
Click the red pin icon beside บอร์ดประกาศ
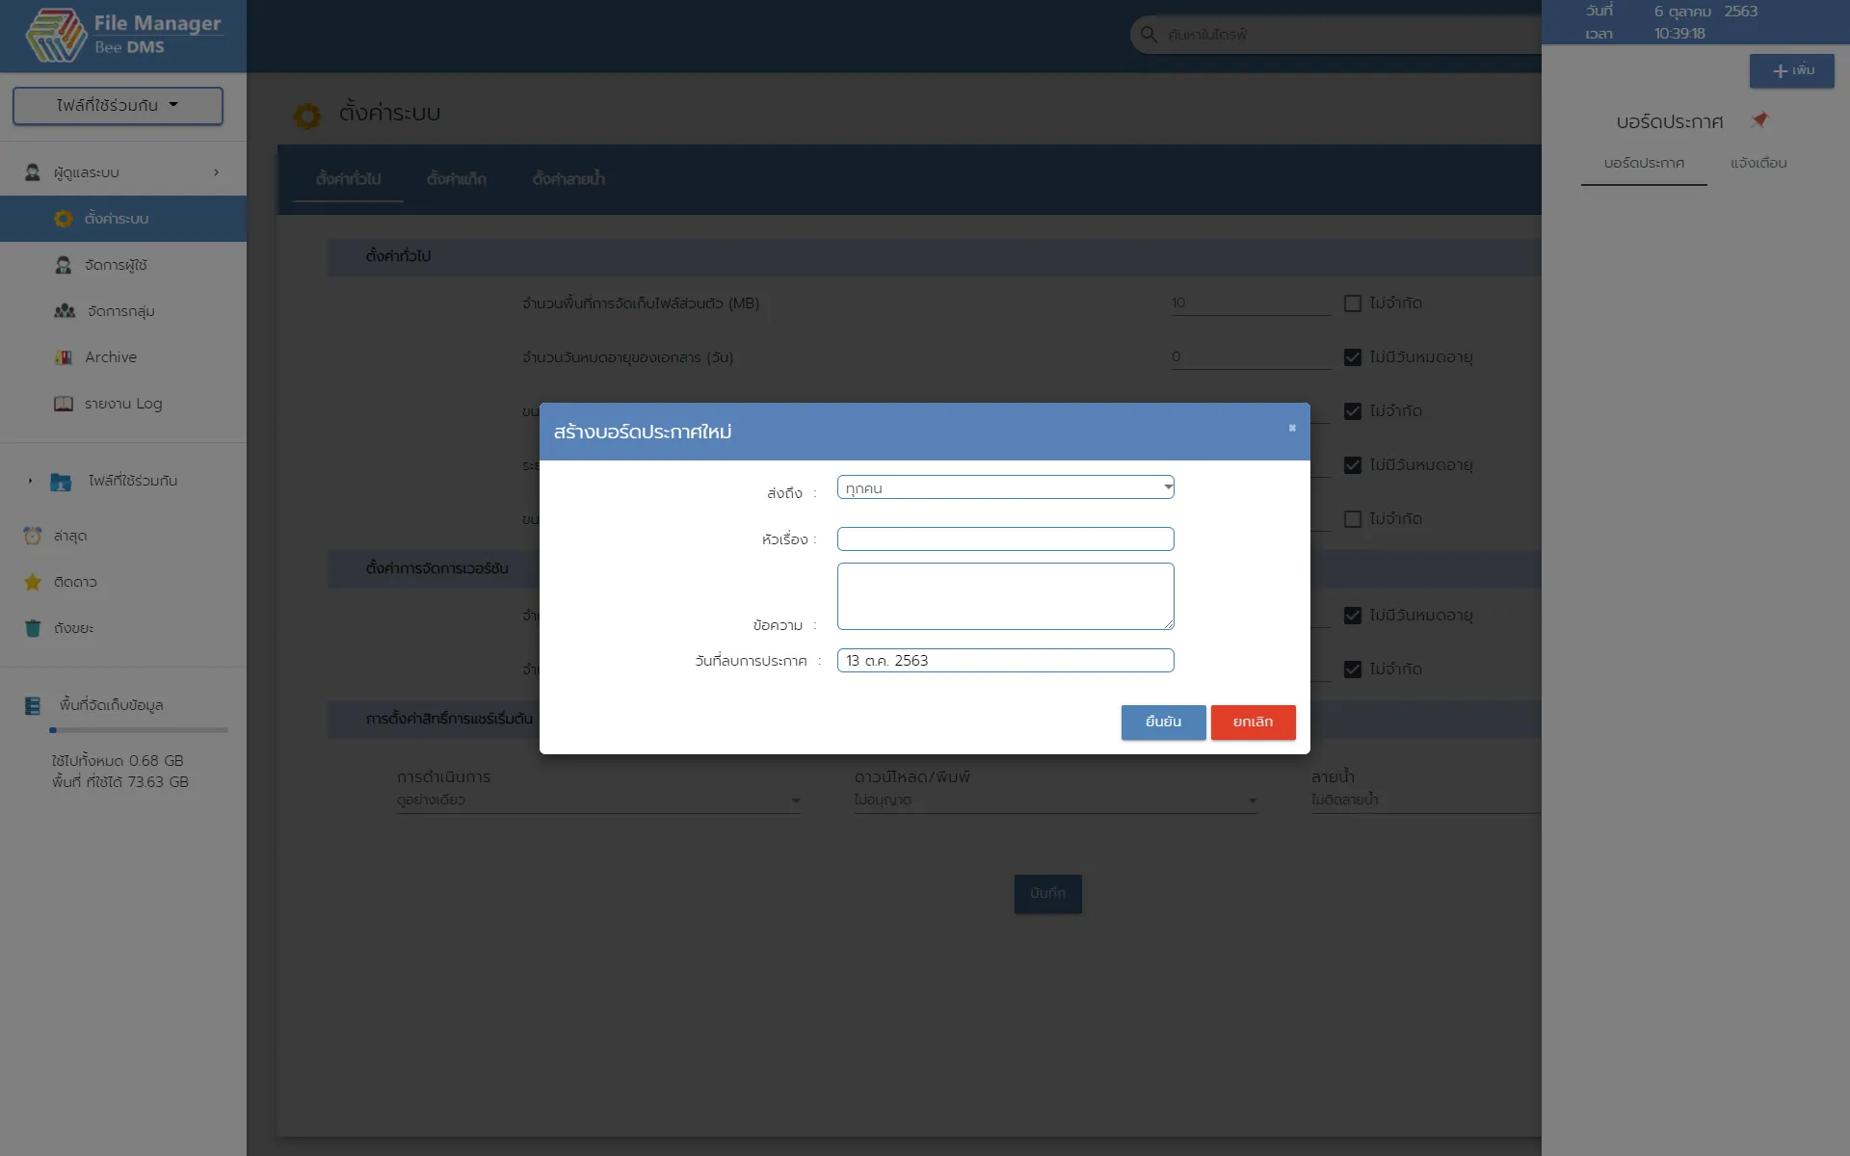pyautogui.click(x=1759, y=120)
